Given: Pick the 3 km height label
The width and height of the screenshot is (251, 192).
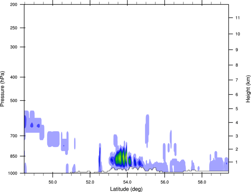Looking at the screenshot, I should (237, 136).
